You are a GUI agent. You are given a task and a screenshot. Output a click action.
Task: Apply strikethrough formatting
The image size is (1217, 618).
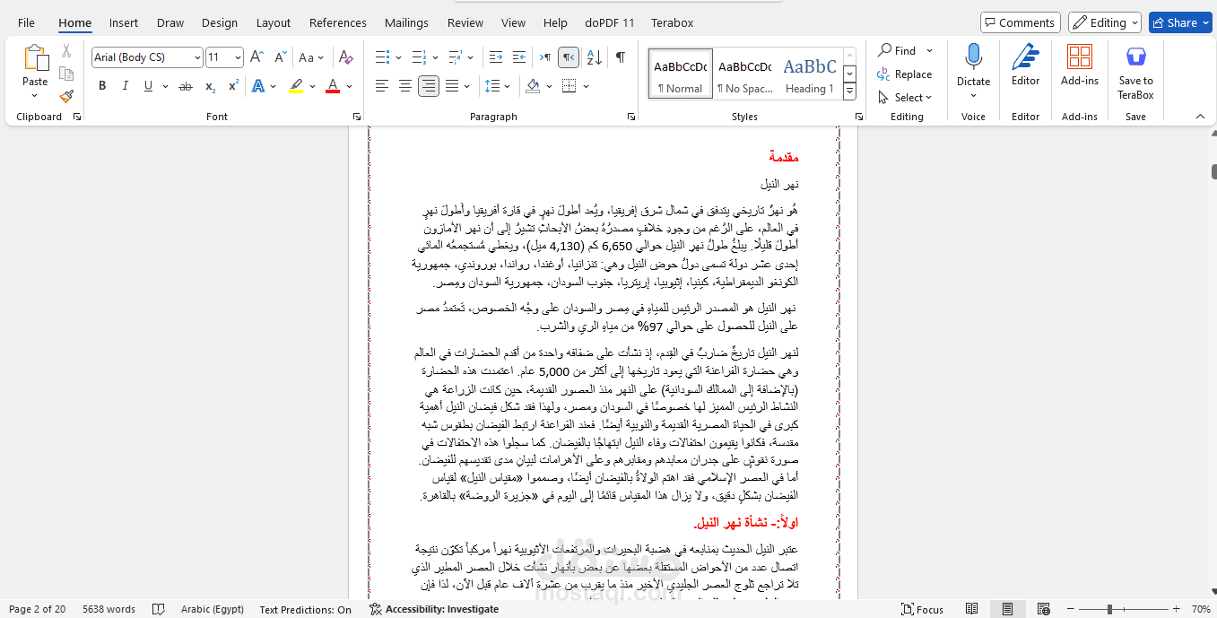186,86
